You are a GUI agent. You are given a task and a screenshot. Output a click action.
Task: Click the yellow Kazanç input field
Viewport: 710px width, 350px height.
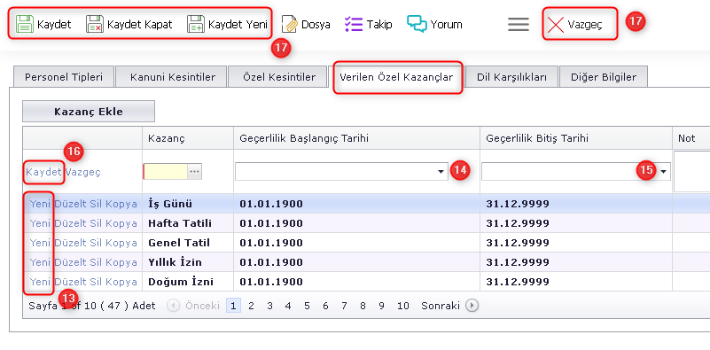click(165, 172)
